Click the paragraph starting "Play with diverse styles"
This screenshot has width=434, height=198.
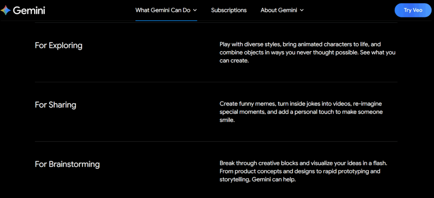coord(307,52)
